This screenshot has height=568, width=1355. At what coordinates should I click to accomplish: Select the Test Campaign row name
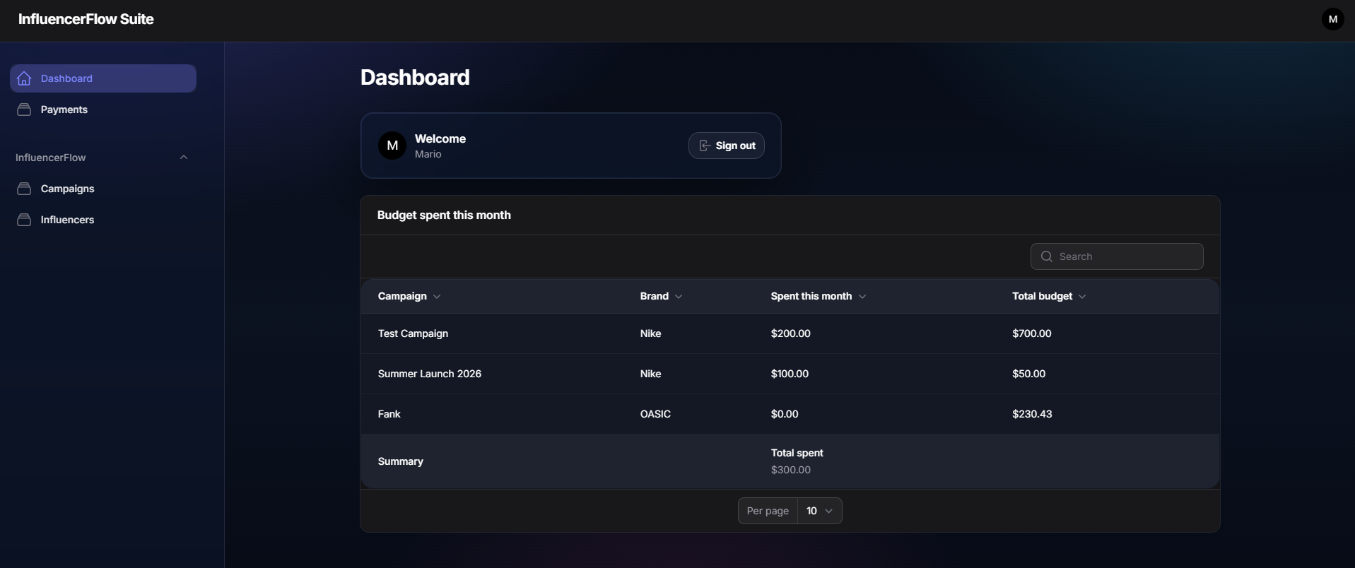pyautogui.click(x=413, y=333)
